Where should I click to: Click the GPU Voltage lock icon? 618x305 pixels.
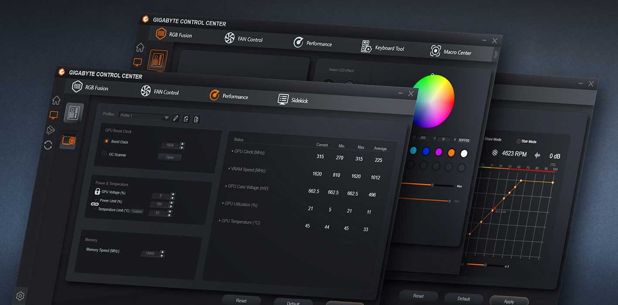pos(98,191)
